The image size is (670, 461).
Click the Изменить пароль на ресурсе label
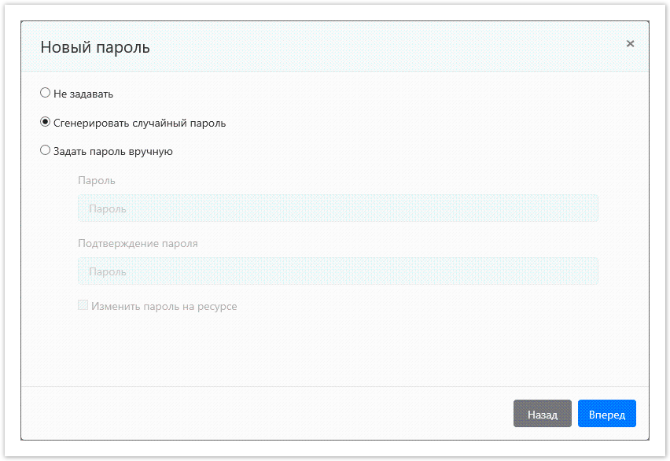point(164,306)
